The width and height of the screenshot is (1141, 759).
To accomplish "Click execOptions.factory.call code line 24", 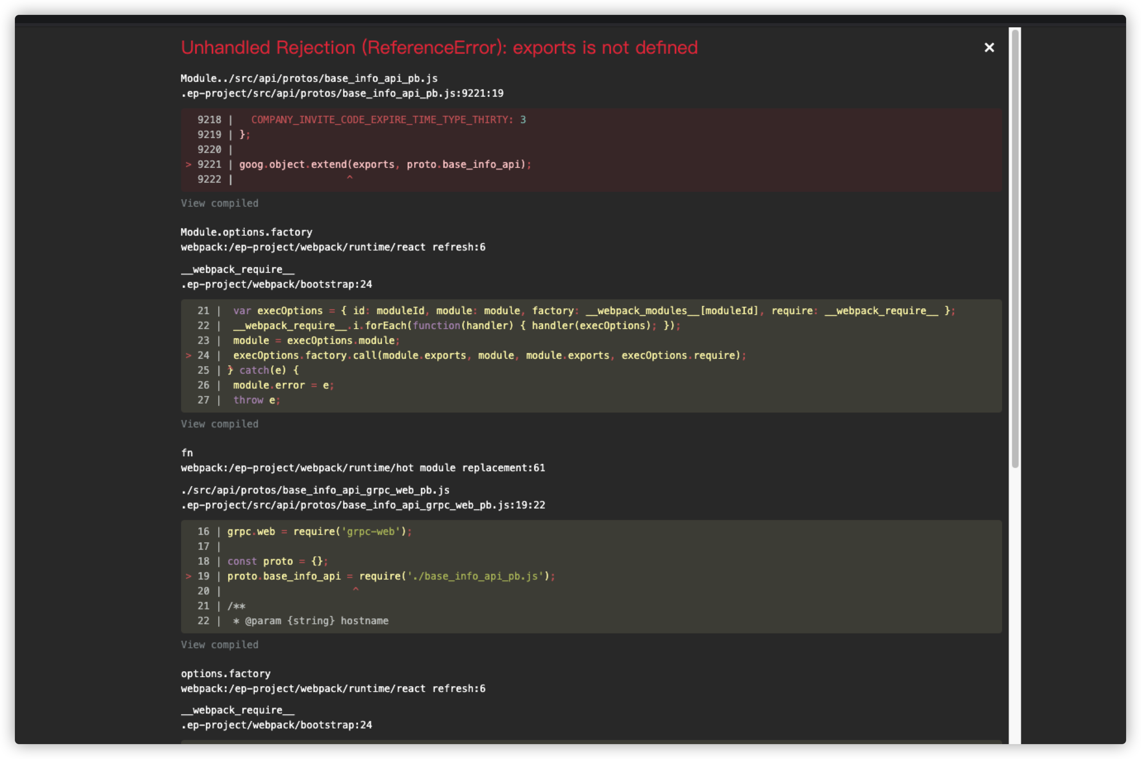I will (x=489, y=356).
